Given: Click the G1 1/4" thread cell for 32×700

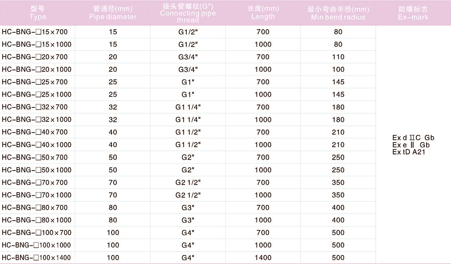Looking at the screenshot, I should click(188, 107).
